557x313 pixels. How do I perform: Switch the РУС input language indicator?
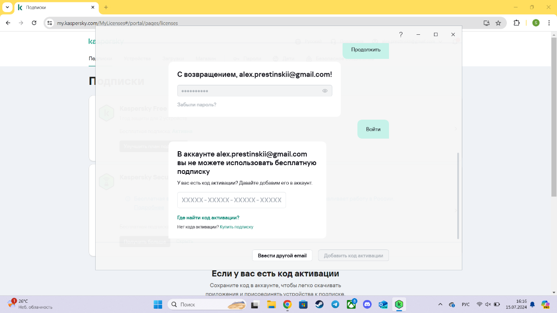[x=466, y=305]
